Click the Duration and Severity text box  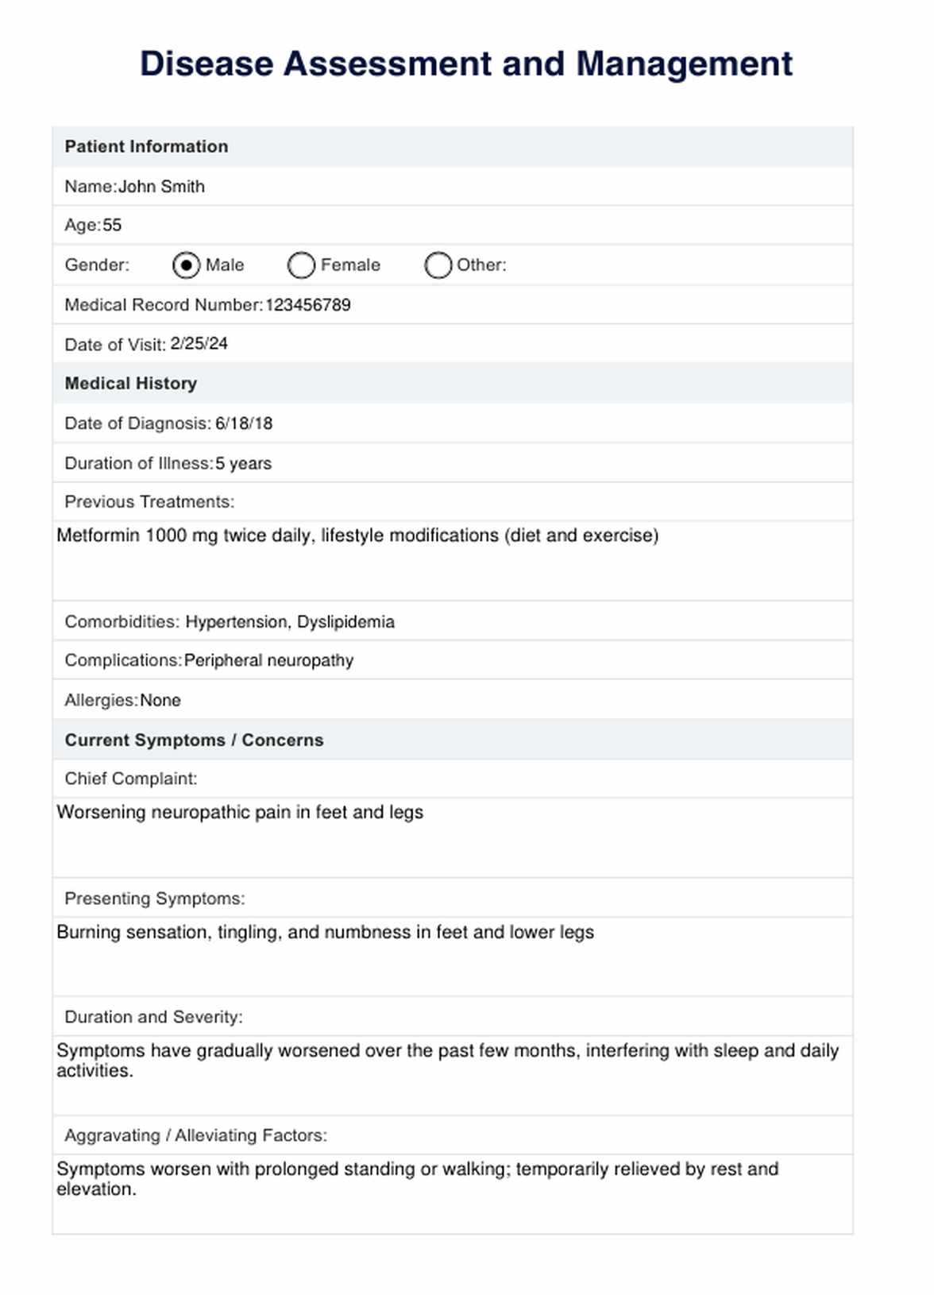(453, 1073)
